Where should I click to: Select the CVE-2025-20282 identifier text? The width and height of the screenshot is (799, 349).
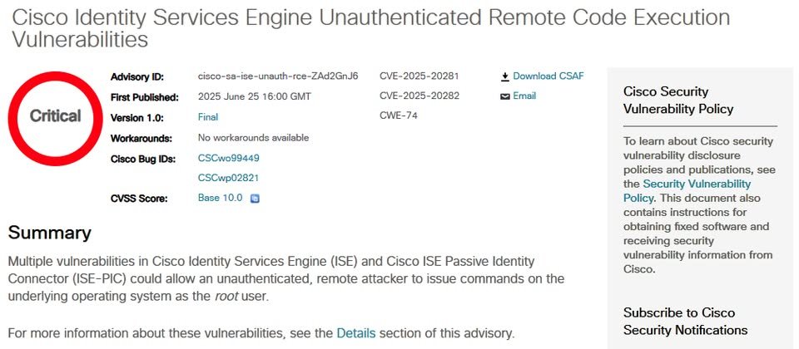click(419, 96)
